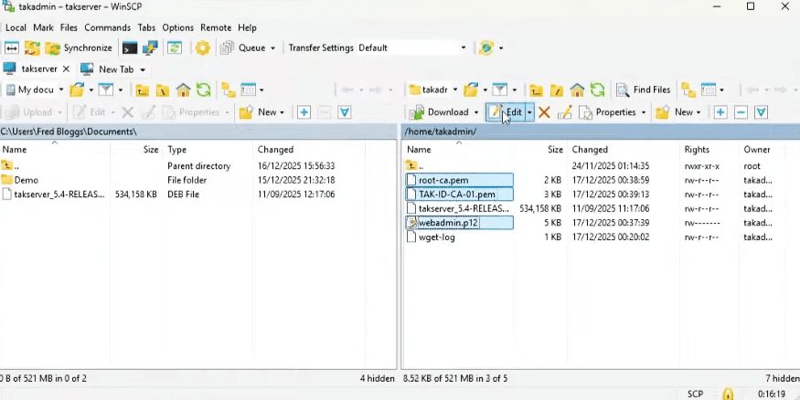Screen dimensions: 800x400
Task: Toggle the remote directory tree icon
Action: [x=688, y=90]
